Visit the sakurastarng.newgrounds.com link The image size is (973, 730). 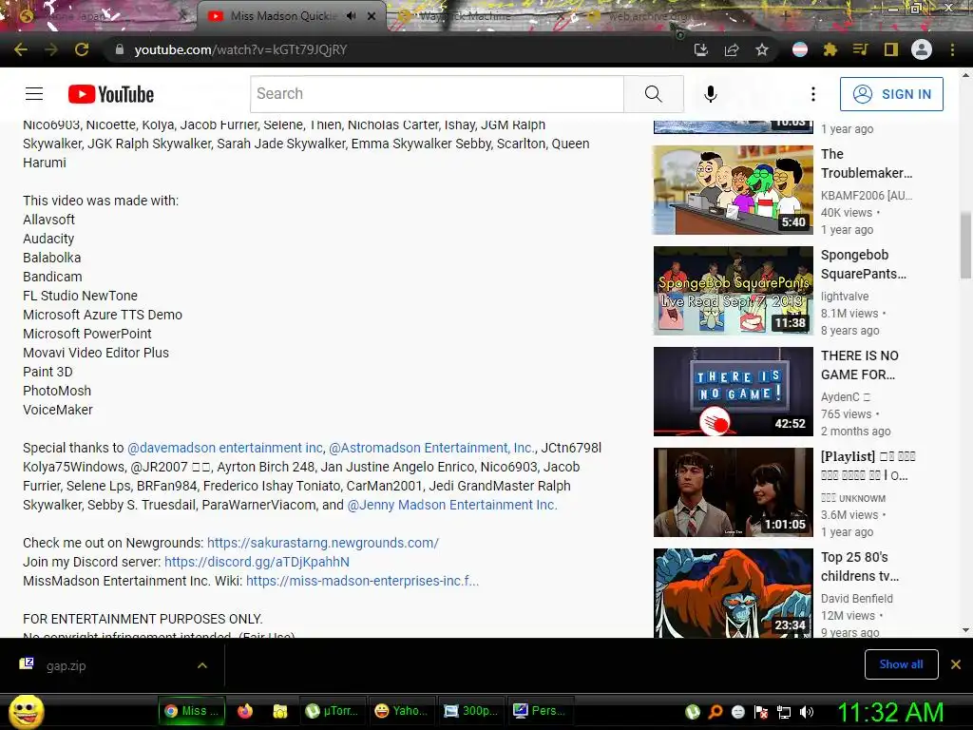point(323,543)
